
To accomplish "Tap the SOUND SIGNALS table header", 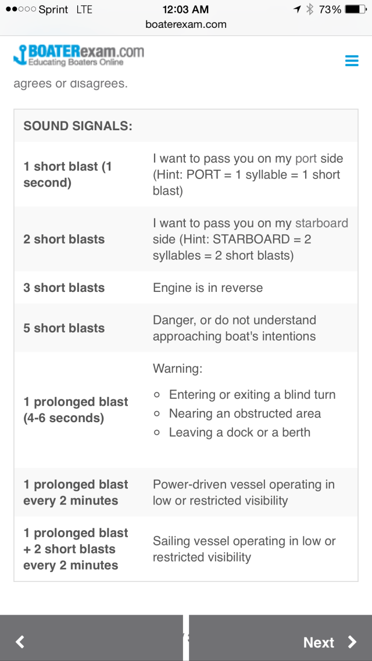I will pyautogui.click(x=78, y=126).
